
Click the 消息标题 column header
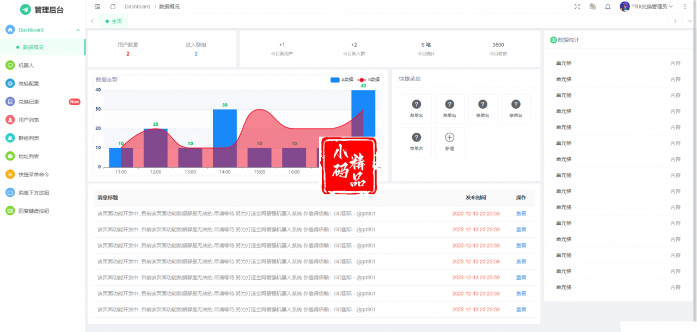pyautogui.click(x=108, y=198)
